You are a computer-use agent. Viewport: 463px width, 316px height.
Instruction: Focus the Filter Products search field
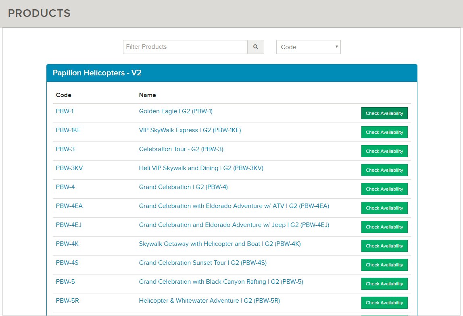(x=185, y=47)
